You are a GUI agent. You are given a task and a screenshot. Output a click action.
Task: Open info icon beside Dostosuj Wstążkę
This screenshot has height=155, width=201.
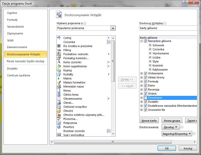click(165, 23)
